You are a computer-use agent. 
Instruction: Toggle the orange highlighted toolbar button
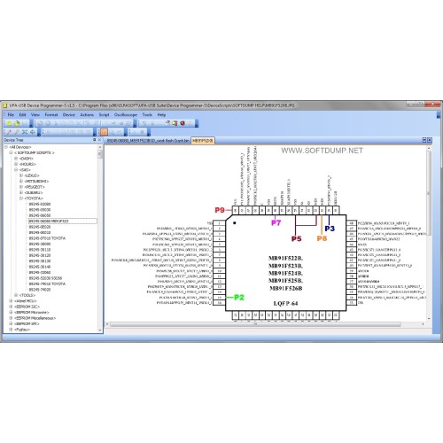[x=104, y=132]
